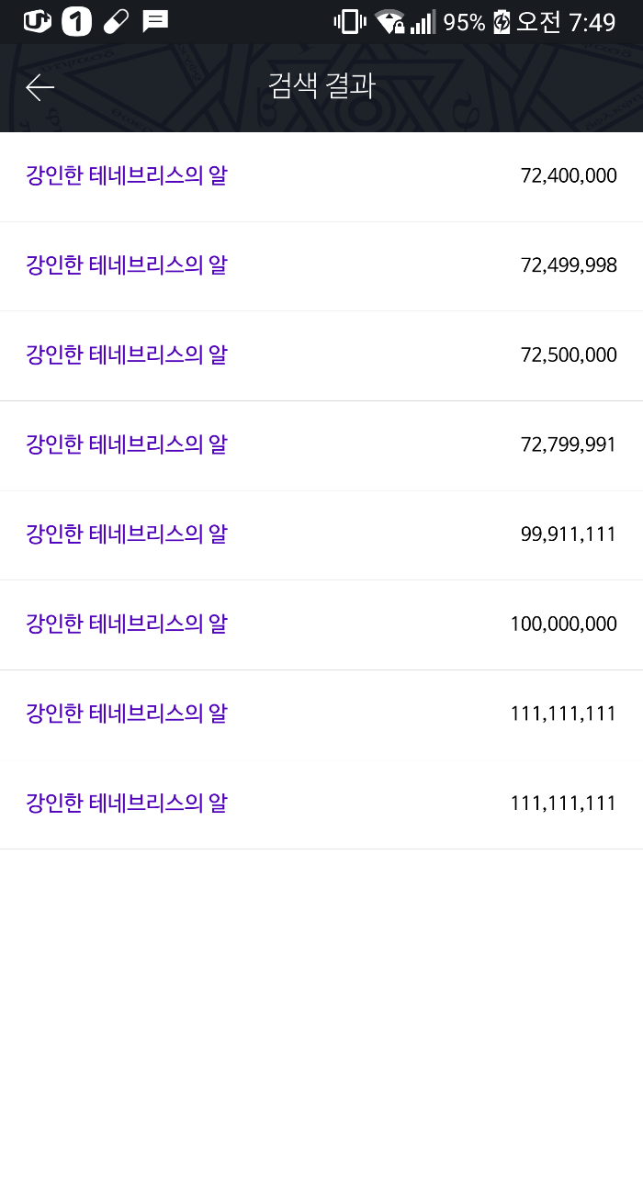Tap the Wi-Fi status icon
This screenshot has width=643, height=1192.
pos(389,22)
